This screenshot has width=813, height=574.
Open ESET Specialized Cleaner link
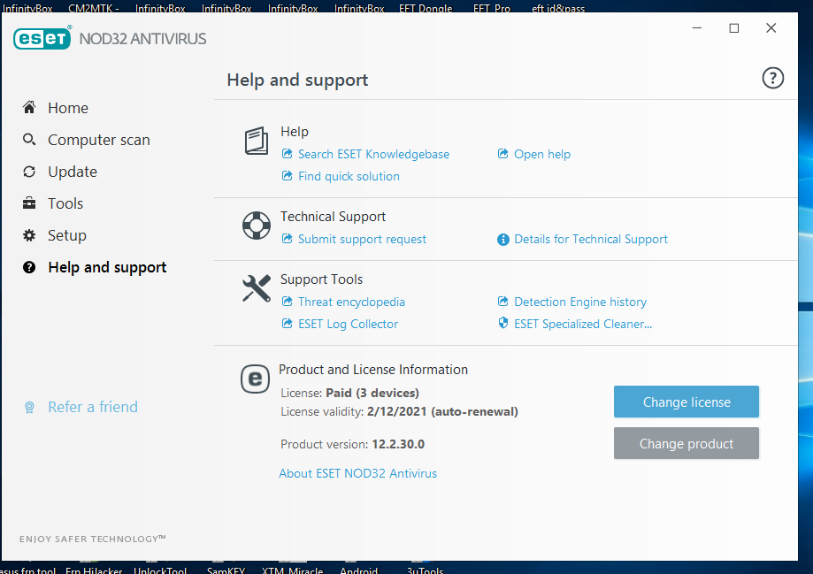(x=583, y=324)
